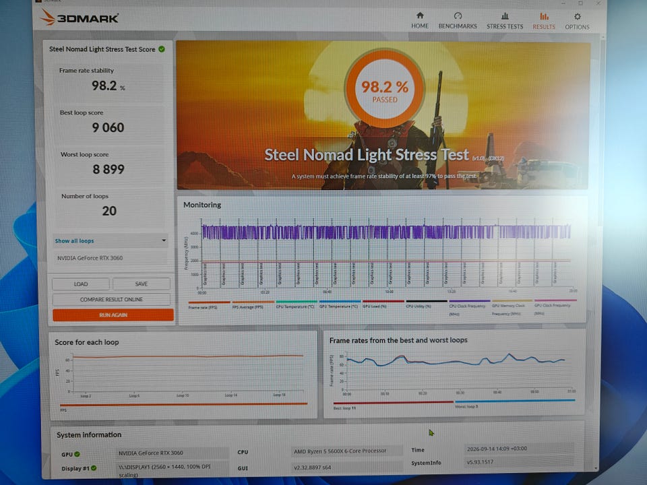Click the Number of loops value 20
The width and height of the screenshot is (647, 485).
109,211
